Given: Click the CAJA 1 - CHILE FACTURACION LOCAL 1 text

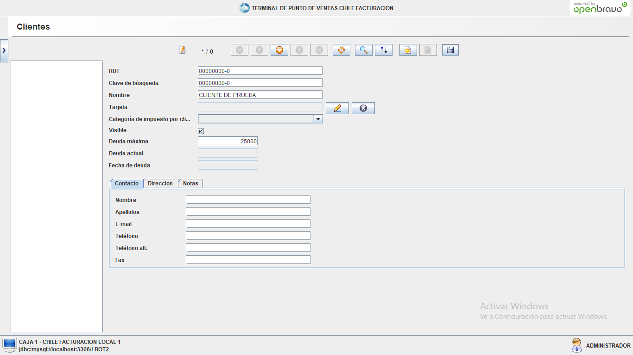Looking at the screenshot, I should click(x=70, y=342).
